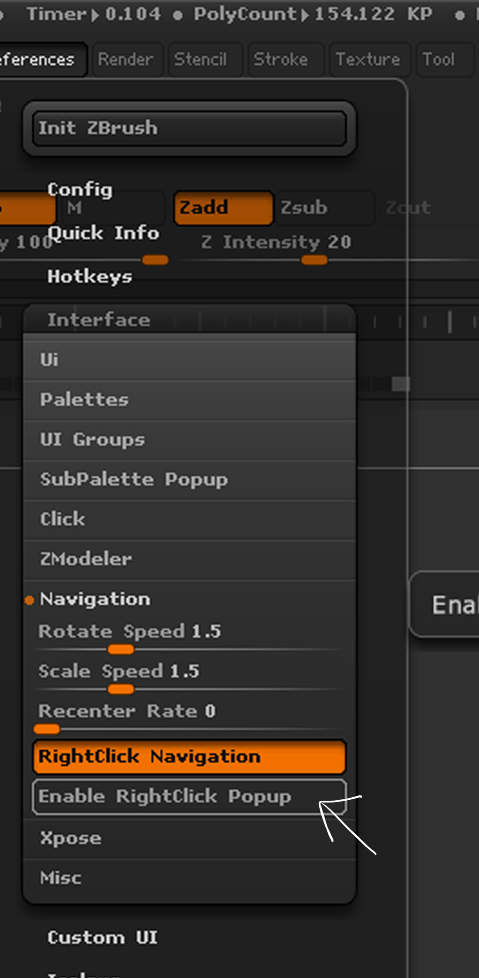Open the Tool menu
Image resolution: width=479 pixels, height=978 pixels.
click(439, 60)
